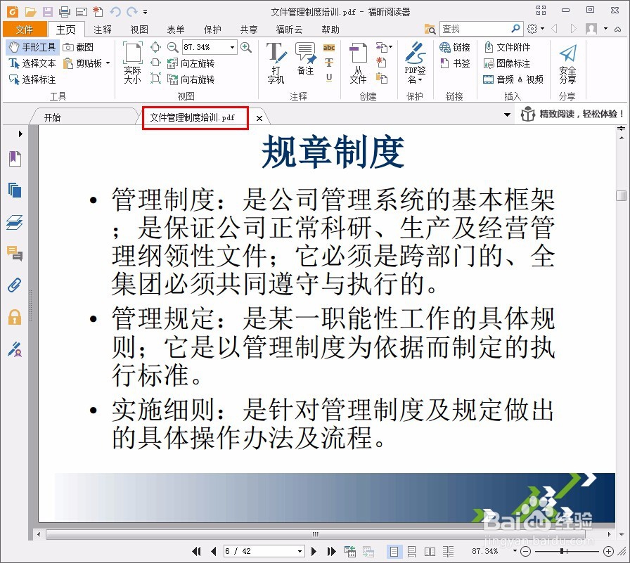The width and height of the screenshot is (630, 563).
Task: Select the Typewriter tool (打字机)
Action: pyautogui.click(x=276, y=63)
